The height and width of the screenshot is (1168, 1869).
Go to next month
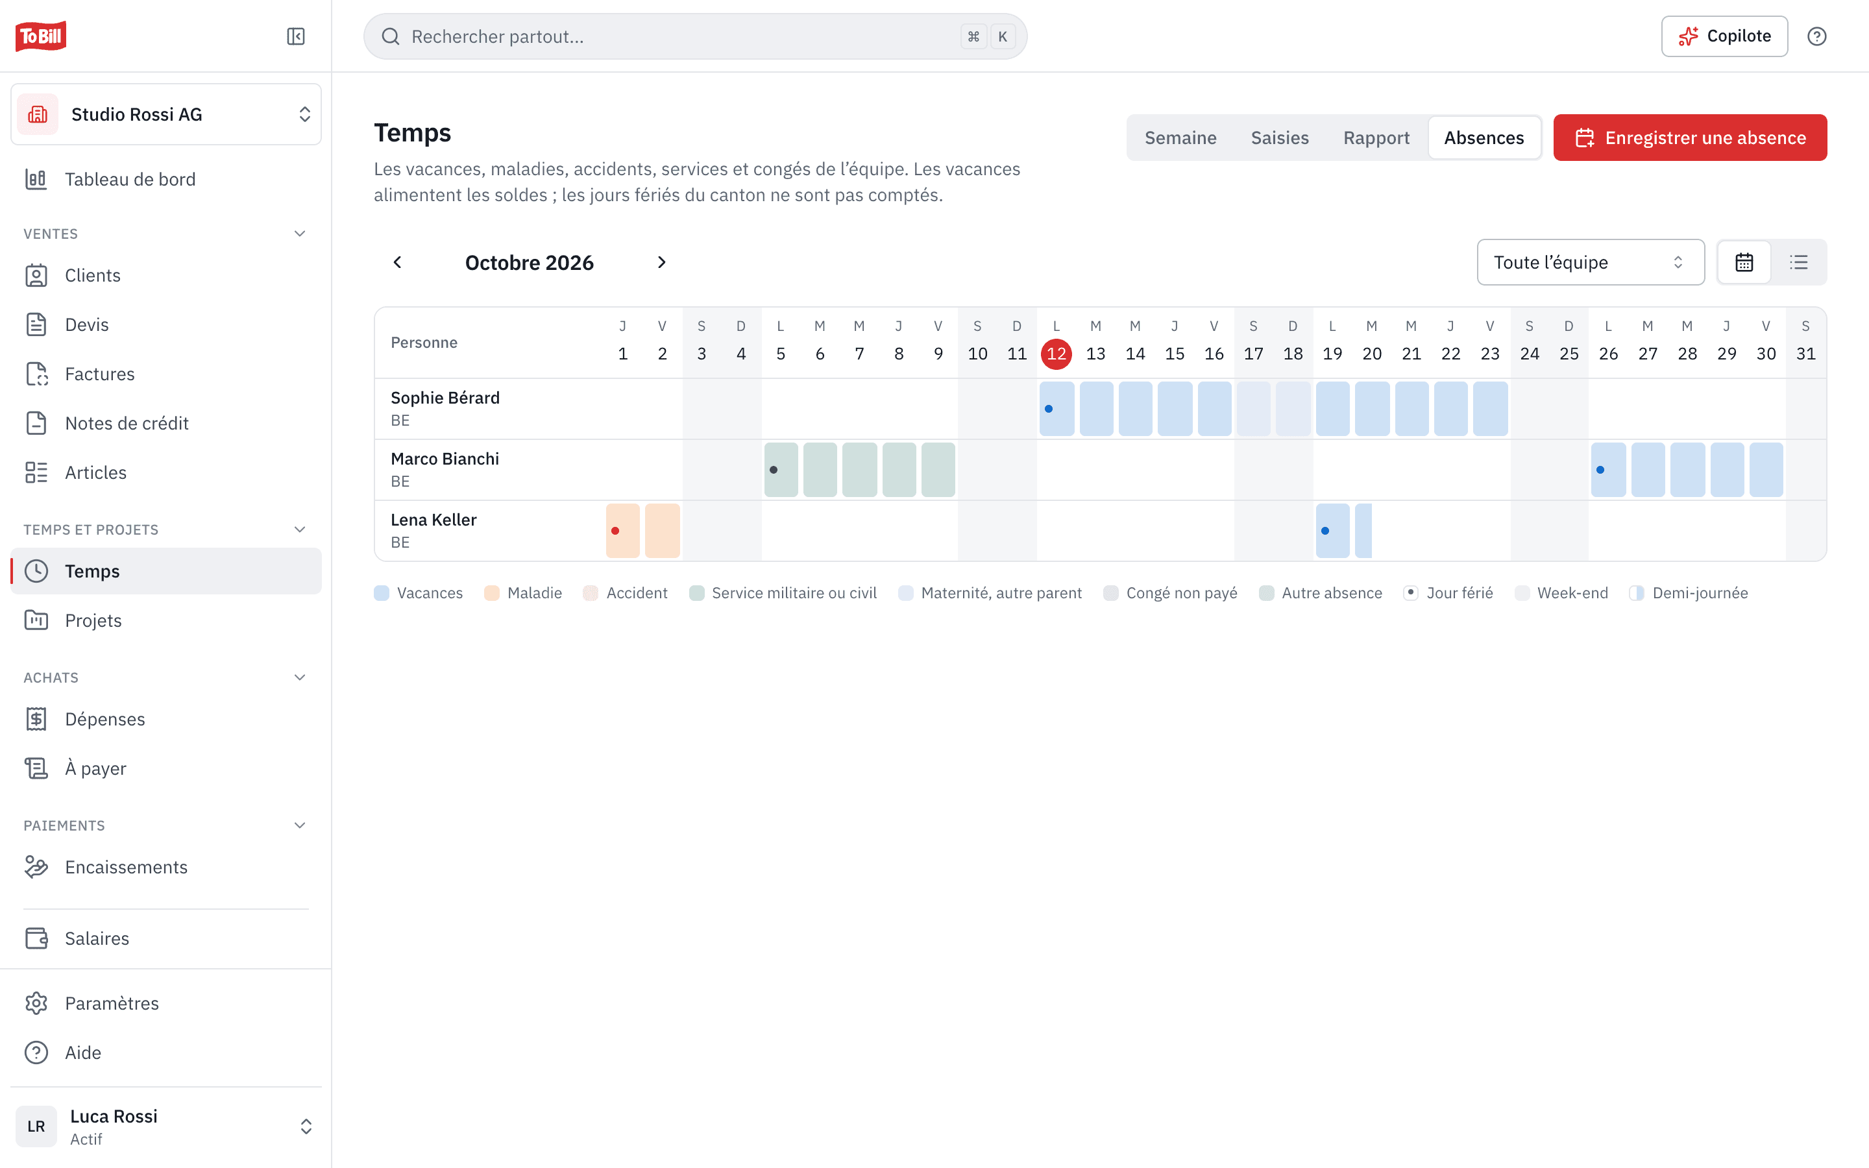click(x=661, y=263)
